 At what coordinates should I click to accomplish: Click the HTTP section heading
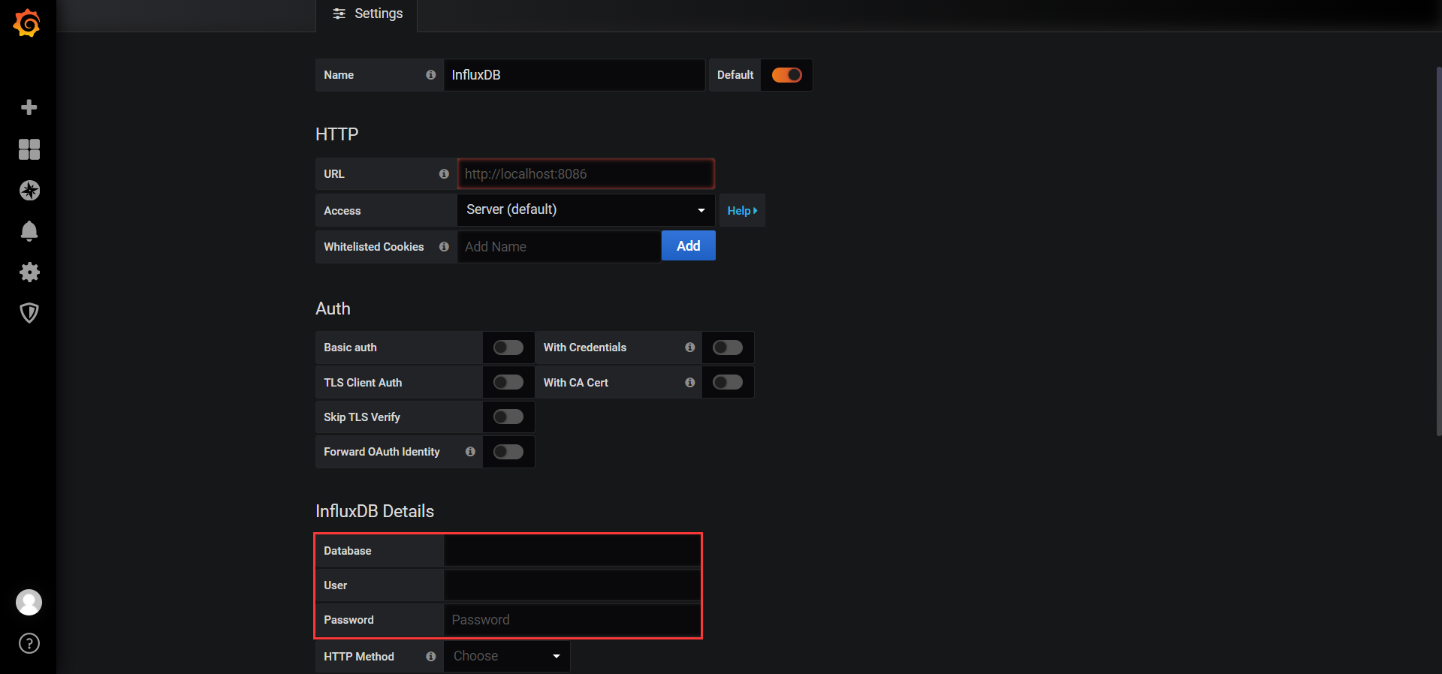click(336, 134)
